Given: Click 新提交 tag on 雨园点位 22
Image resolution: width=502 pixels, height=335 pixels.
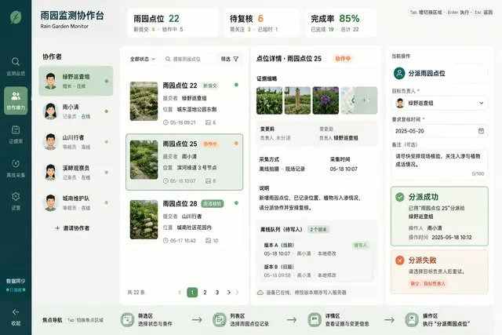Looking at the screenshot, I should click(x=210, y=86).
